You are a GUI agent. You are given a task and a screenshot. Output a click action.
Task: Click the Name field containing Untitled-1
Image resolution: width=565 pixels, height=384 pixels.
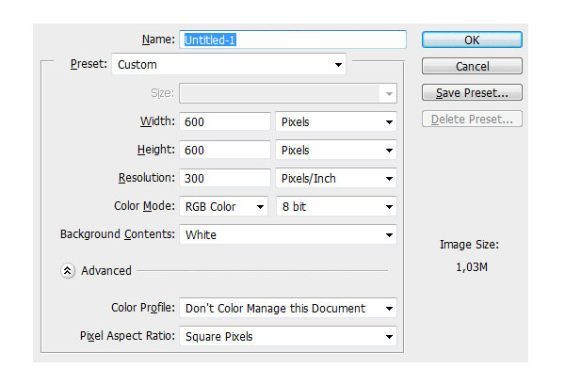(293, 40)
